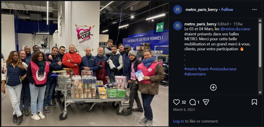Open the #paris hashtag
The width and height of the screenshot is (264, 127).
click(x=203, y=69)
